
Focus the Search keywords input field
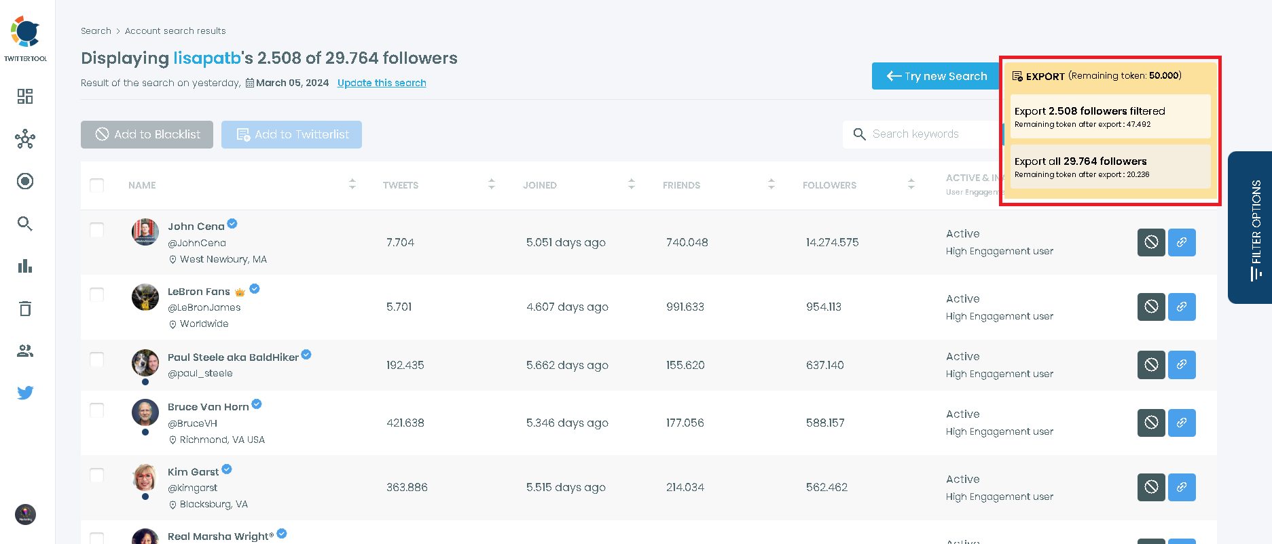[924, 134]
